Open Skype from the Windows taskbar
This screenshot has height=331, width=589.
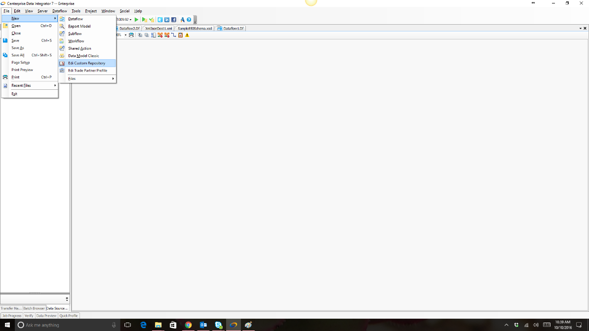click(x=218, y=325)
